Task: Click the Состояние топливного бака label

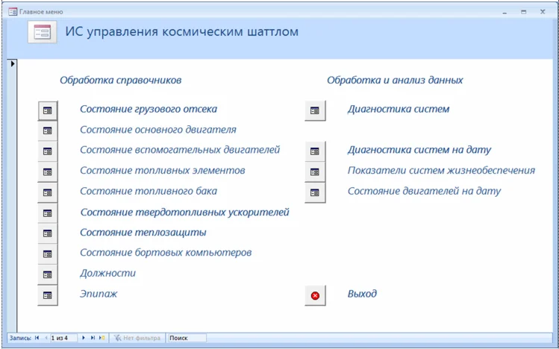Action: click(x=149, y=191)
